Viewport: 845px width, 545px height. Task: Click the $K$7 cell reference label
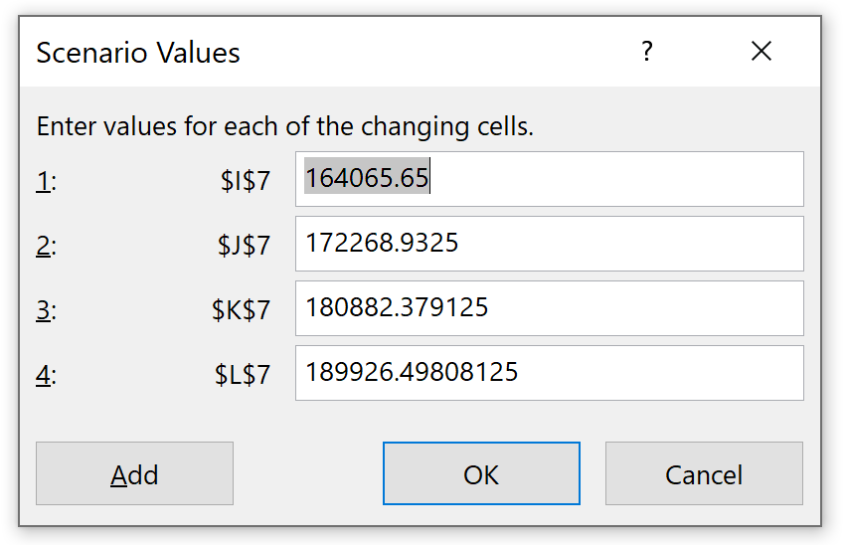(241, 310)
